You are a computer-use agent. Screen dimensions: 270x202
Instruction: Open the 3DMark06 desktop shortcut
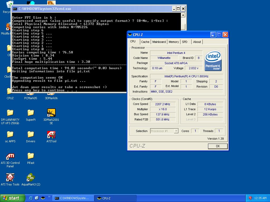click(51, 96)
